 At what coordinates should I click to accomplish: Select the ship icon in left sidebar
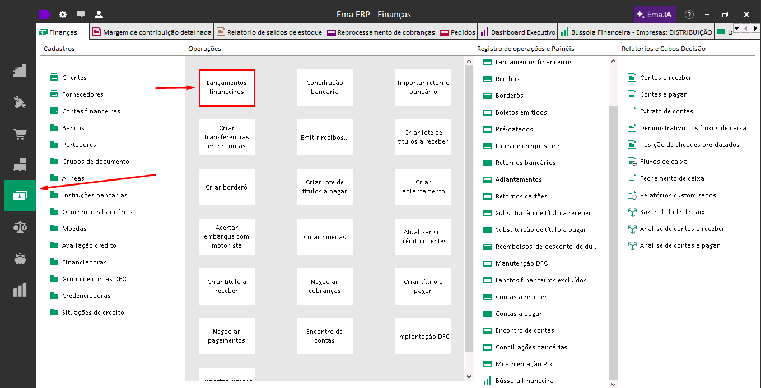click(x=20, y=258)
